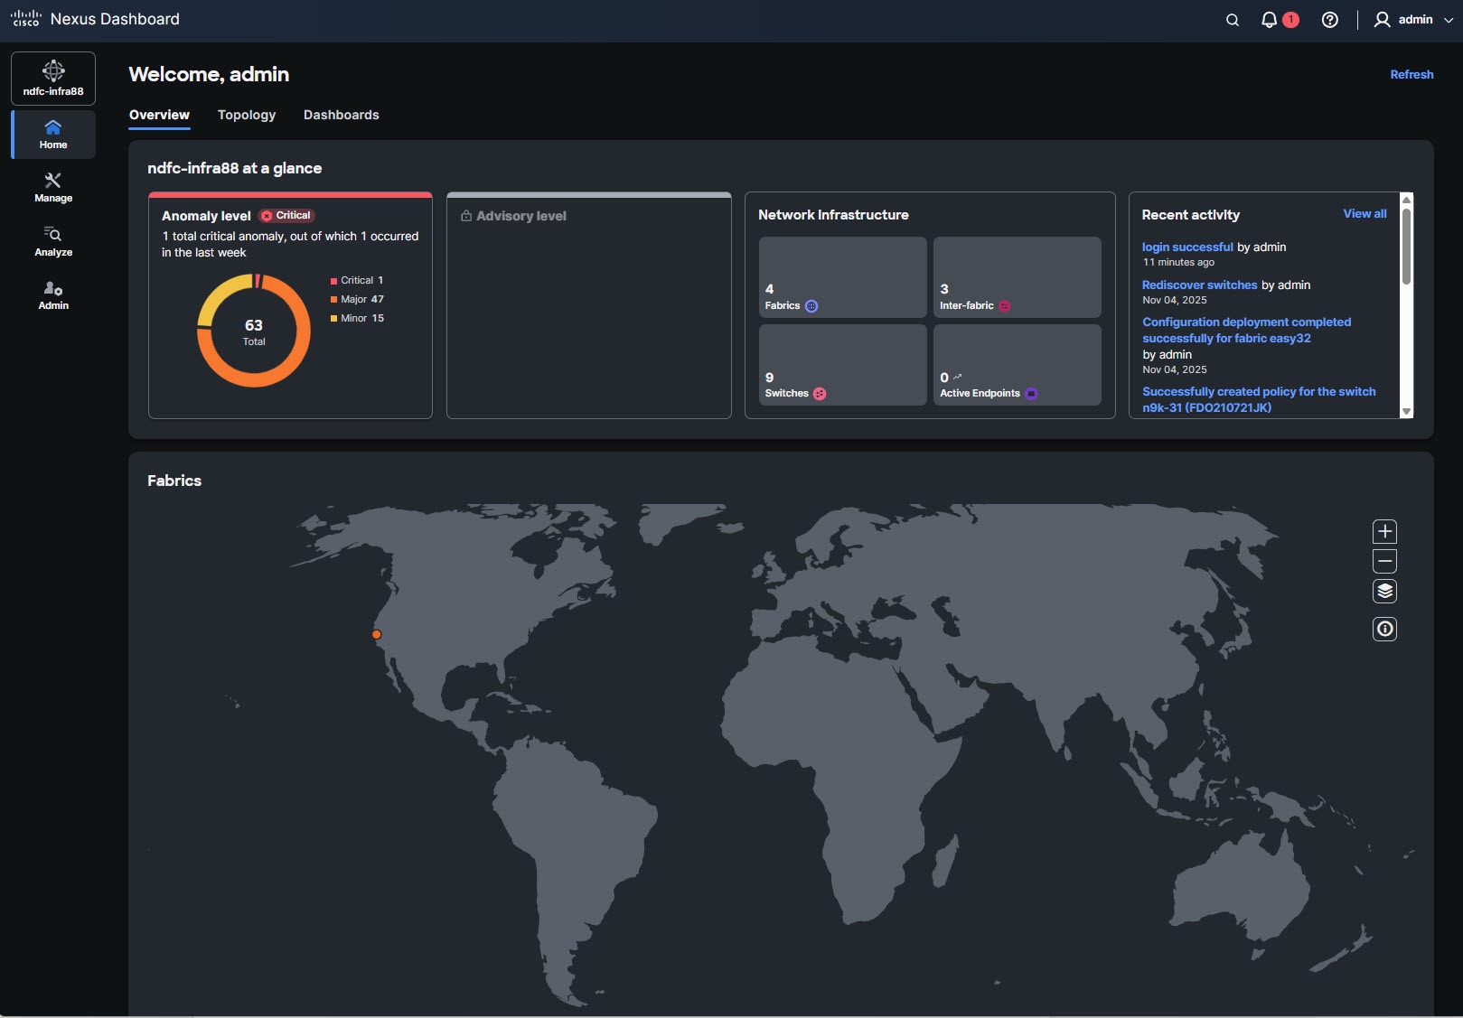This screenshot has width=1463, height=1018.
Task: Zoom in on the Fabrics map
Action: point(1384,531)
